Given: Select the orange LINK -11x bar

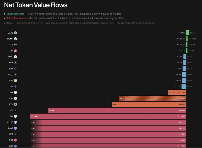Looking at the screenshot, I should (x=177, y=92).
